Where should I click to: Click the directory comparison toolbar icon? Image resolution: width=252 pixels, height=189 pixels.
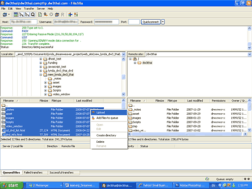pyautogui.click(x=76, y=15)
